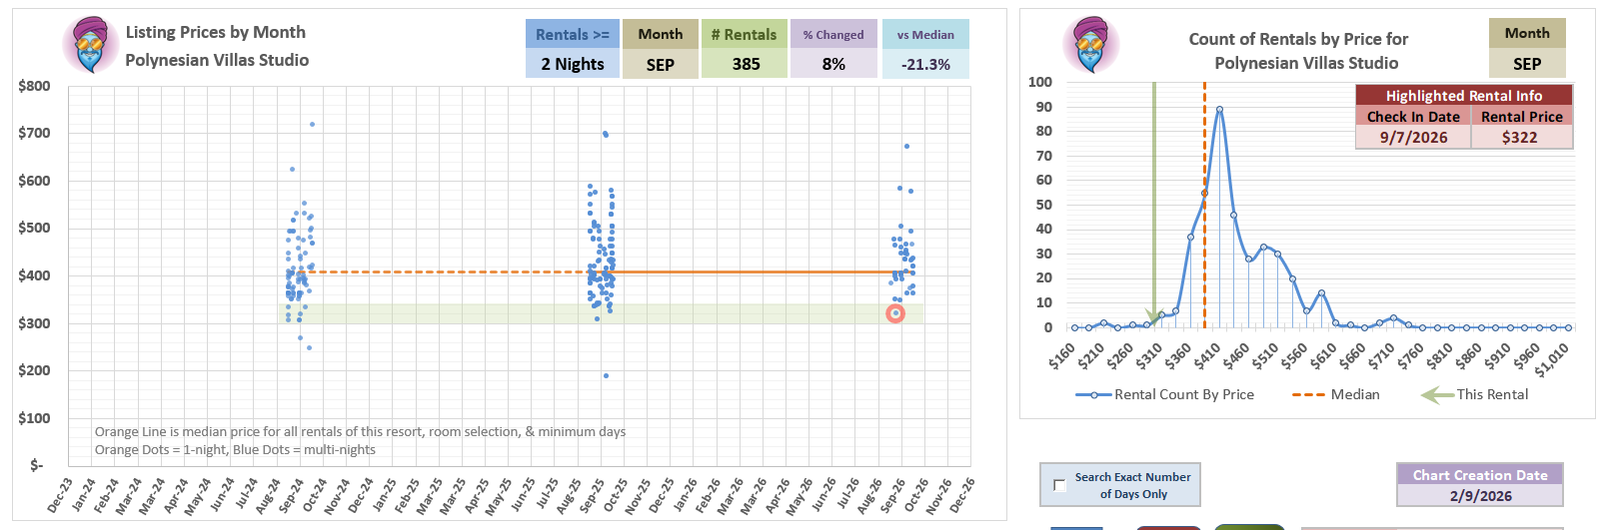This screenshot has width=1602, height=530.
Task: Click the $322 rental price cell
Action: [1520, 138]
